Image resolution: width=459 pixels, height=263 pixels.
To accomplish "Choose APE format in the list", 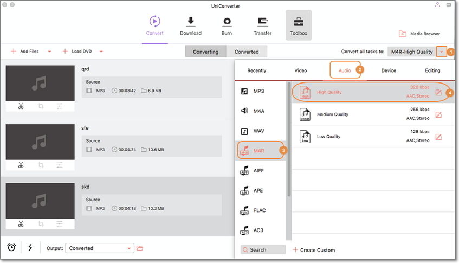I will pyautogui.click(x=261, y=190).
